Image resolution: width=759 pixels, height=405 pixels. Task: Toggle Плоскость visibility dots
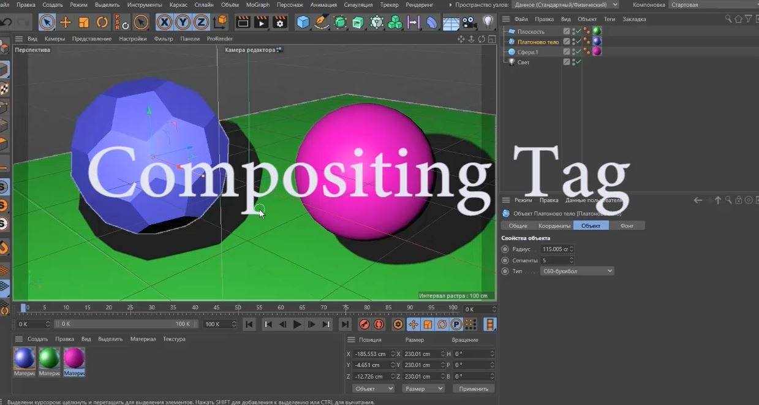pos(573,31)
